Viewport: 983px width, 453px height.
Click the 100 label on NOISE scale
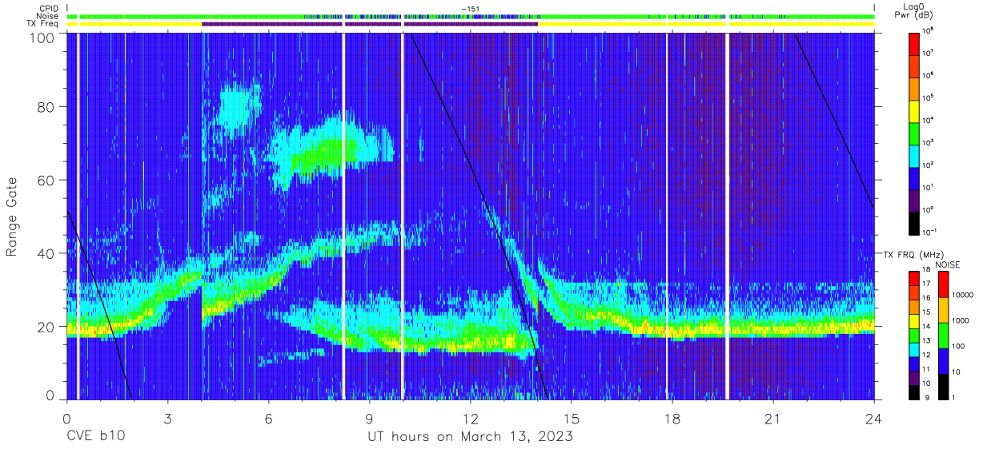[x=957, y=347]
